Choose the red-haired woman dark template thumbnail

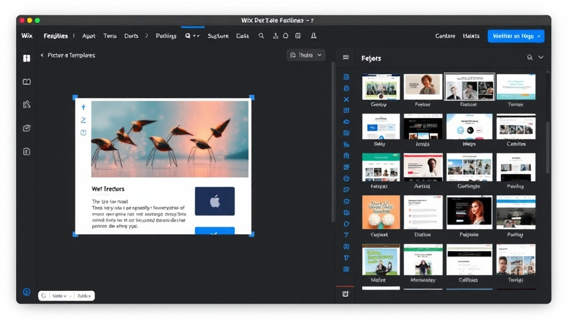[x=469, y=212]
